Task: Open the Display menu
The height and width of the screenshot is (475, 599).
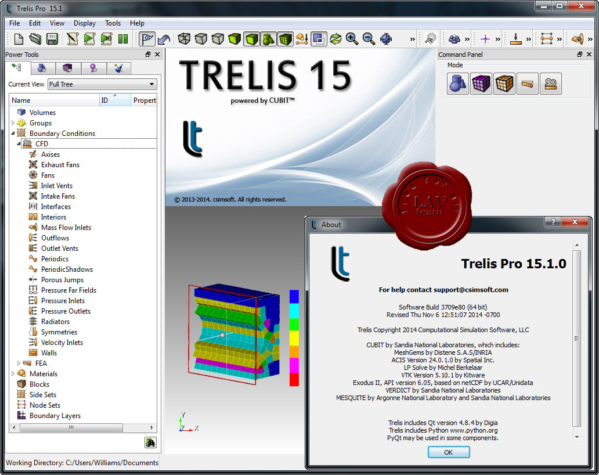Action: [85, 23]
